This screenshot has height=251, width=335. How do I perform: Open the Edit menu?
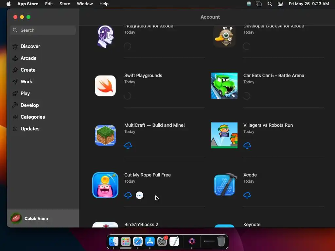[49, 4]
